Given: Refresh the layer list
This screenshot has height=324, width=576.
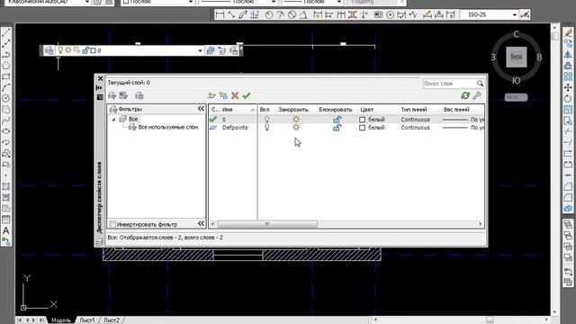Looking at the screenshot, I should tap(465, 96).
